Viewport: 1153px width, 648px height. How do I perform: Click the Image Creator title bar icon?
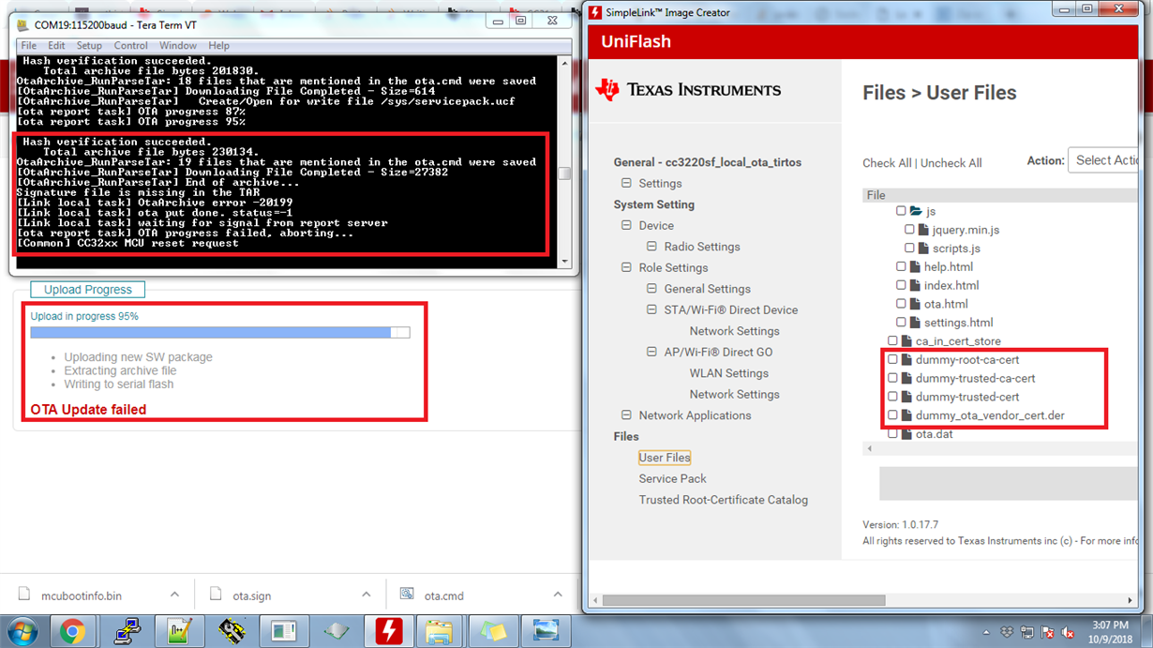(x=594, y=12)
